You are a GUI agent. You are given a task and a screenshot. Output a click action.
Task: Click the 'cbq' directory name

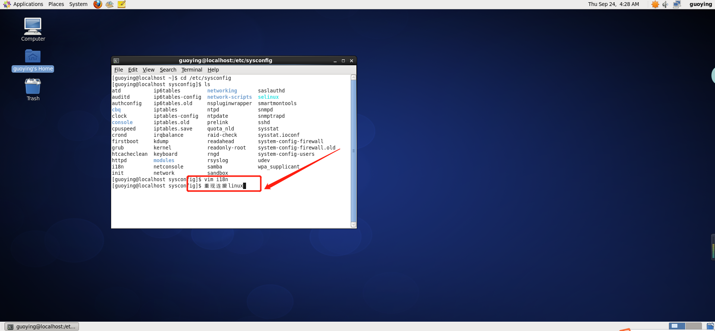point(116,110)
